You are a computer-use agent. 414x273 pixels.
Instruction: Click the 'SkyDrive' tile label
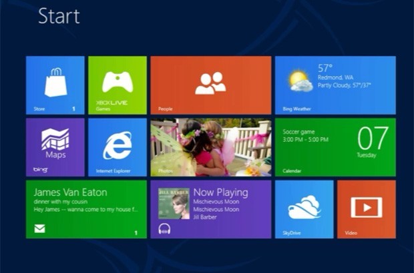click(292, 233)
